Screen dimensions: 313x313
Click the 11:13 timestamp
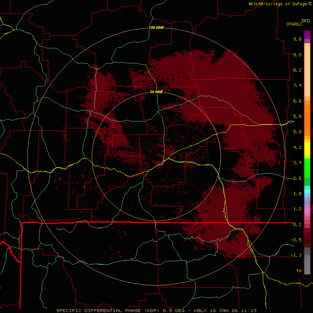pyautogui.click(x=249, y=311)
